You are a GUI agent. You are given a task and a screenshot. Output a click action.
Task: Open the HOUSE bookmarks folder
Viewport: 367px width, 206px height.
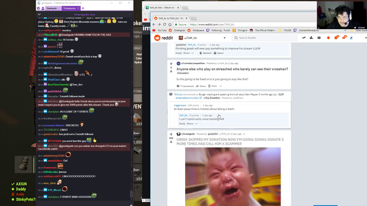pos(285,30)
